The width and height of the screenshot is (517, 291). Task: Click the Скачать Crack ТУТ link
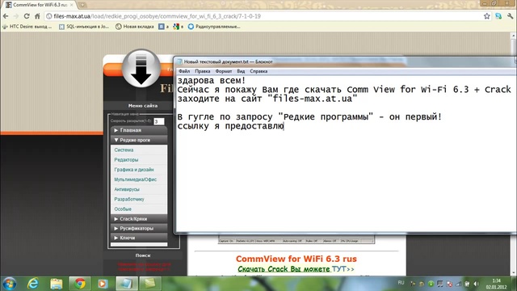pos(296,269)
